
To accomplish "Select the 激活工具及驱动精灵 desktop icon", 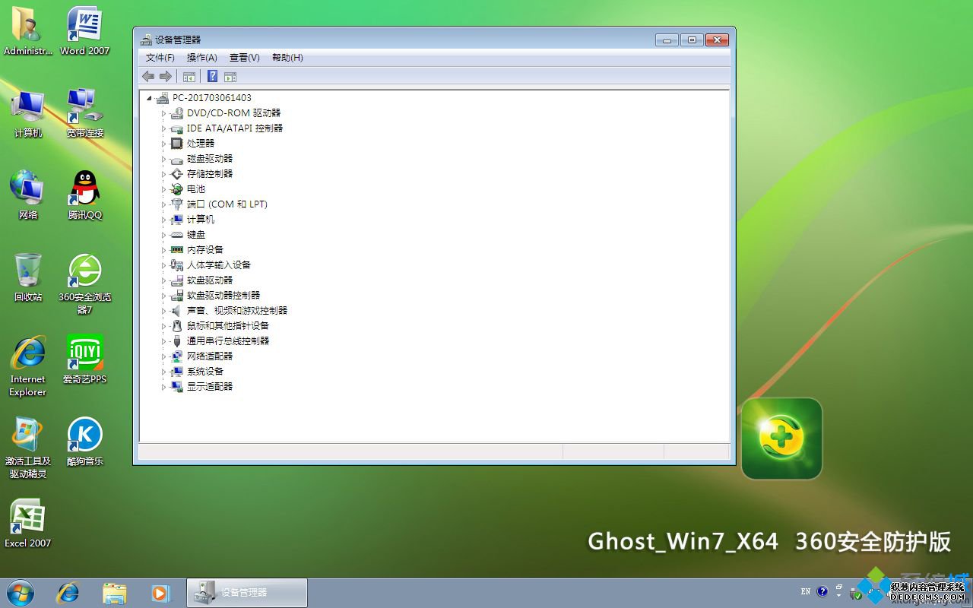I will 28,448.
